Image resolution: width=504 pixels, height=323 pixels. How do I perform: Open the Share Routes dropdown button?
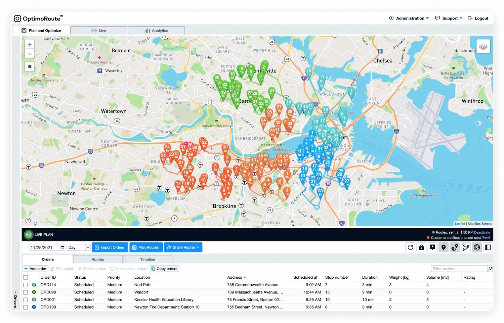[x=183, y=247]
